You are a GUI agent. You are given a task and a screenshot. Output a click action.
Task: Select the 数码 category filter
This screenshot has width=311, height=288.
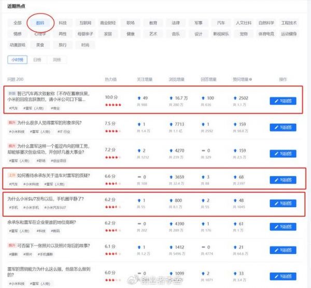40,23
